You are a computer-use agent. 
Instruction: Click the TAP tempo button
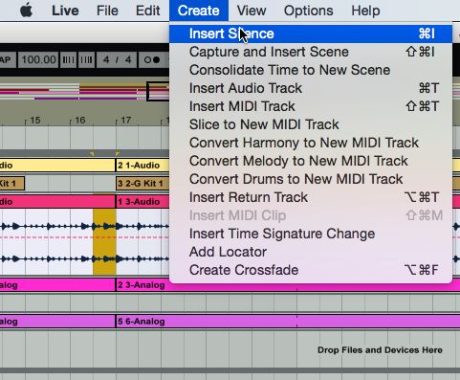click(x=8, y=59)
